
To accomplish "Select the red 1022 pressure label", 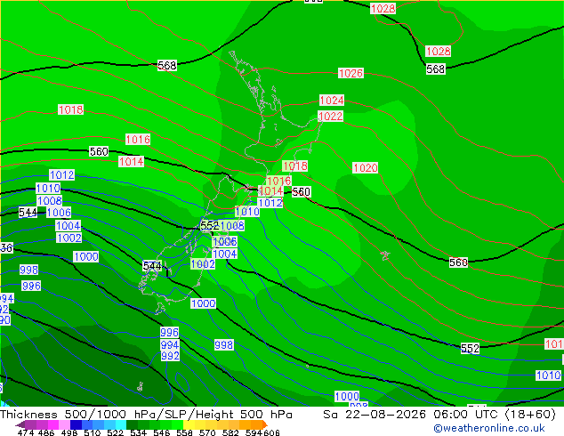I will tap(331, 117).
